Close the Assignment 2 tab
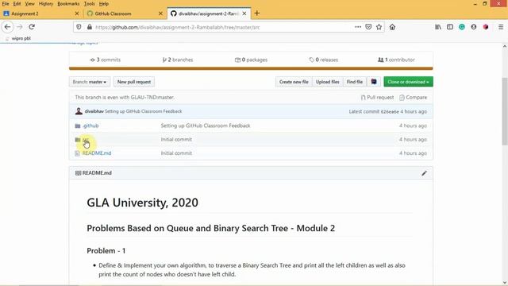Image resolution: width=508 pixels, height=286 pixels. click(77, 14)
